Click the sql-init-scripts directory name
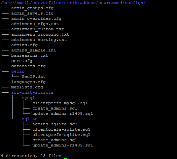 point(32,93)
